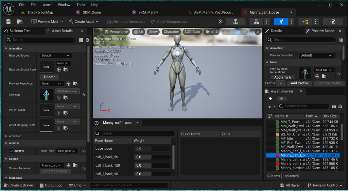Collapse the Additive section
The width and height of the screenshot is (348, 191).
pyautogui.click(x=6, y=143)
